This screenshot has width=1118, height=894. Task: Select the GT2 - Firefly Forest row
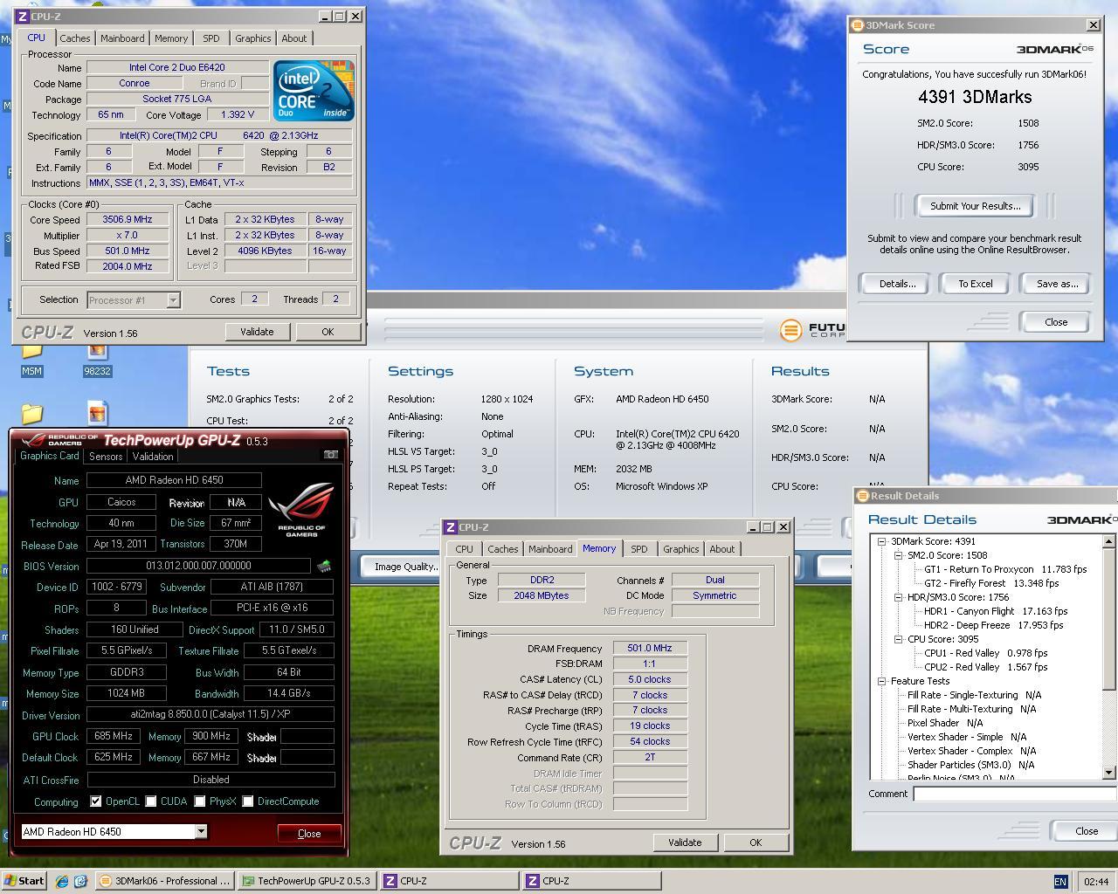(x=991, y=583)
